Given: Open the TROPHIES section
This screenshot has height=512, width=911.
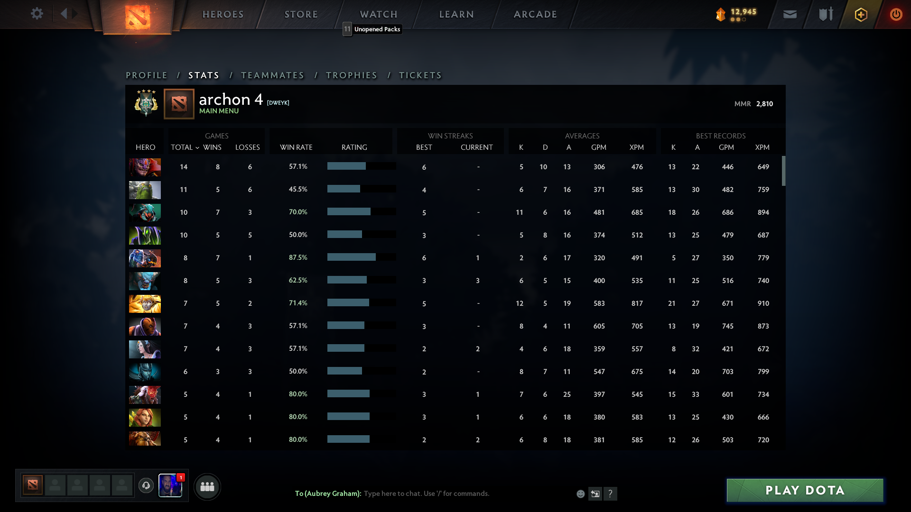Looking at the screenshot, I should point(351,75).
